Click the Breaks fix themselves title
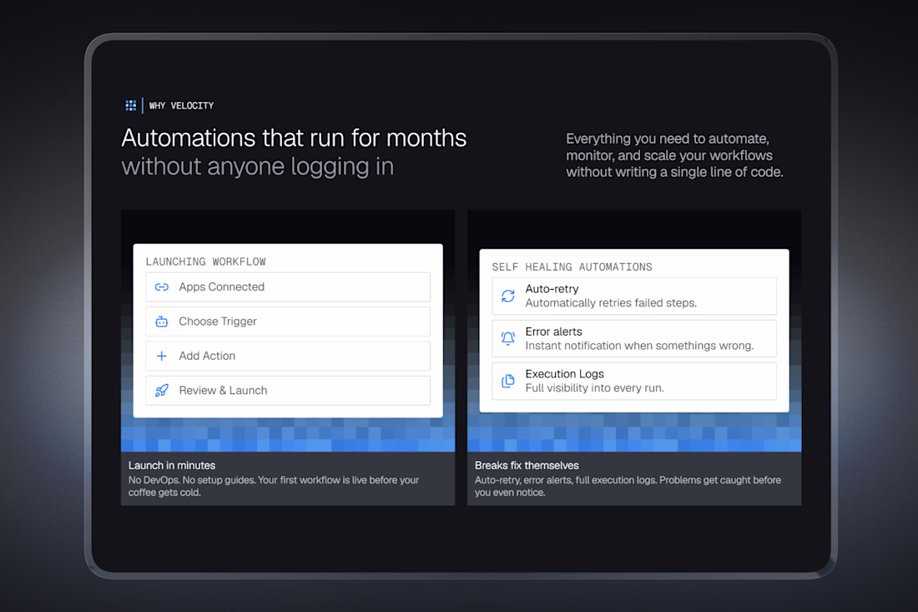 click(x=527, y=465)
